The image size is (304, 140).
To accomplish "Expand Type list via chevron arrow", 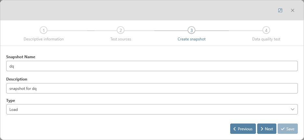I will tap(292, 109).
